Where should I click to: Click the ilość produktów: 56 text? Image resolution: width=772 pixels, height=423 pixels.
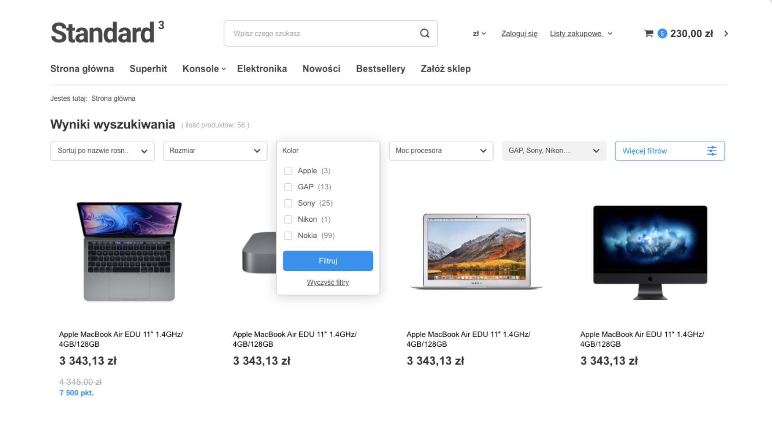pos(215,125)
